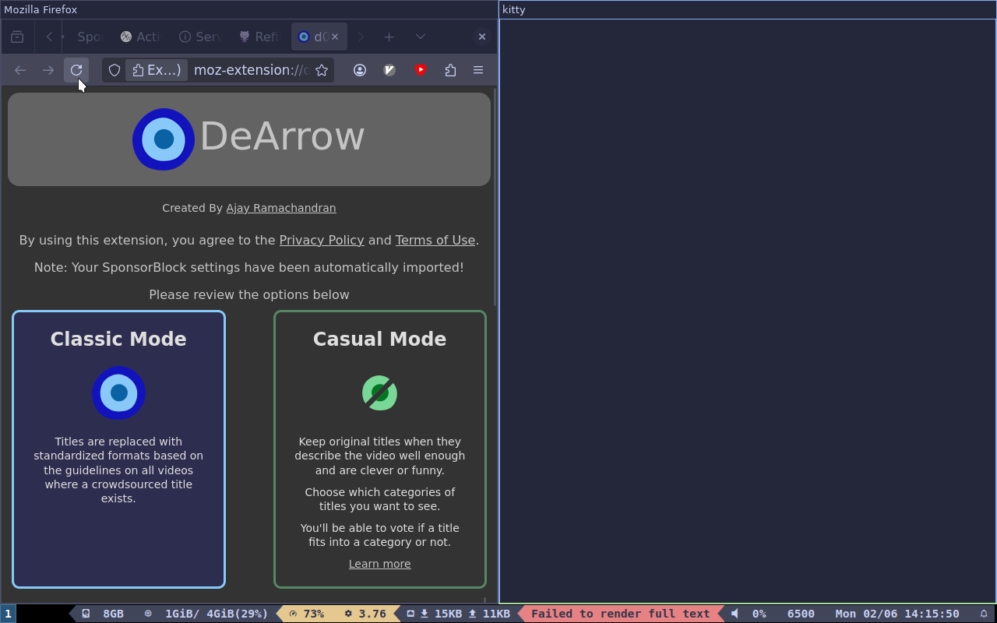Click the 8GB disk indicator

point(104,614)
